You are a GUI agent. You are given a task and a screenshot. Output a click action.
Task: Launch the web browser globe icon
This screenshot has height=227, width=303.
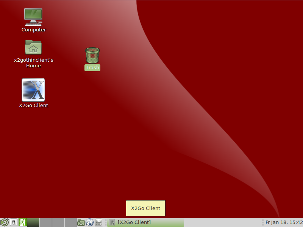90,222
